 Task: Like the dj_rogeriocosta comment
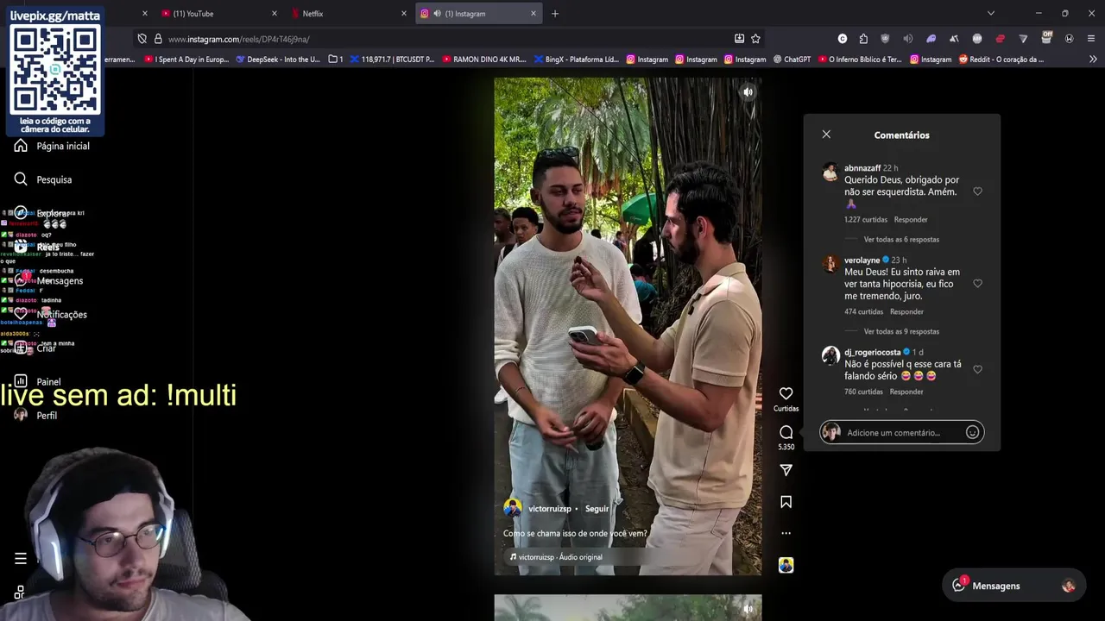(977, 369)
